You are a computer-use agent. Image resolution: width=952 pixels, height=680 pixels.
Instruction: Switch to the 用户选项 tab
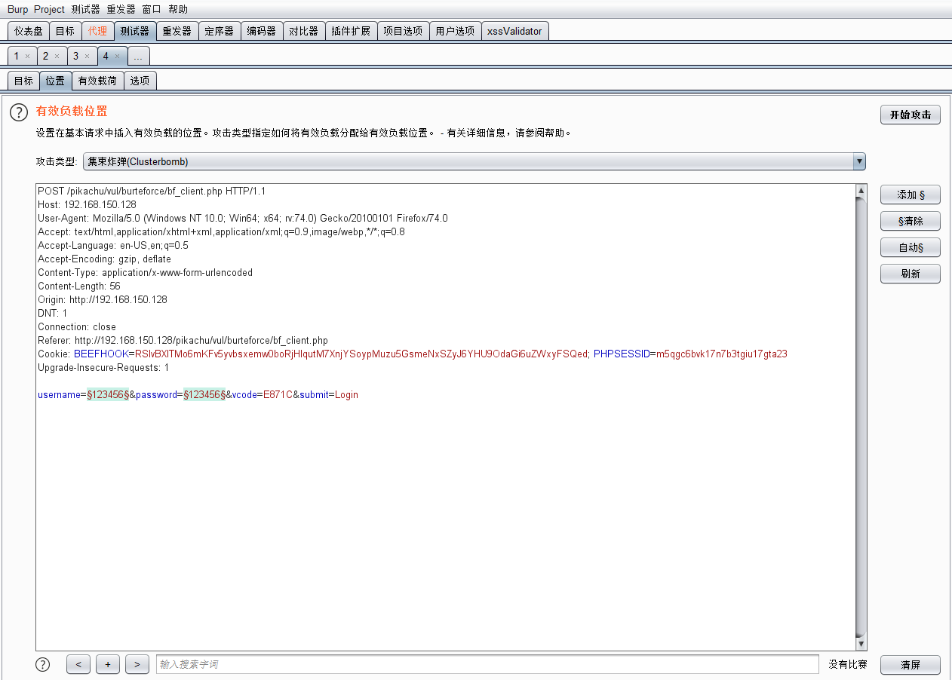[x=455, y=31]
